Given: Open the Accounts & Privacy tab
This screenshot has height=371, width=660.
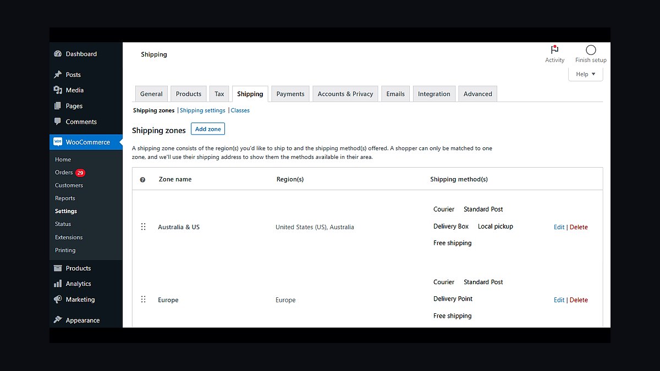Looking at the screenshot, I should click(345, 94).
